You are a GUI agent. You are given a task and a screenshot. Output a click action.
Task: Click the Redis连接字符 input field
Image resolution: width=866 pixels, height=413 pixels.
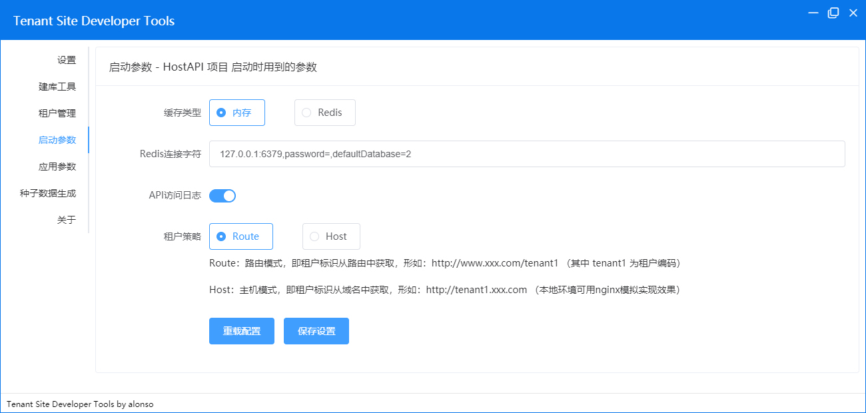pos(527,154)
